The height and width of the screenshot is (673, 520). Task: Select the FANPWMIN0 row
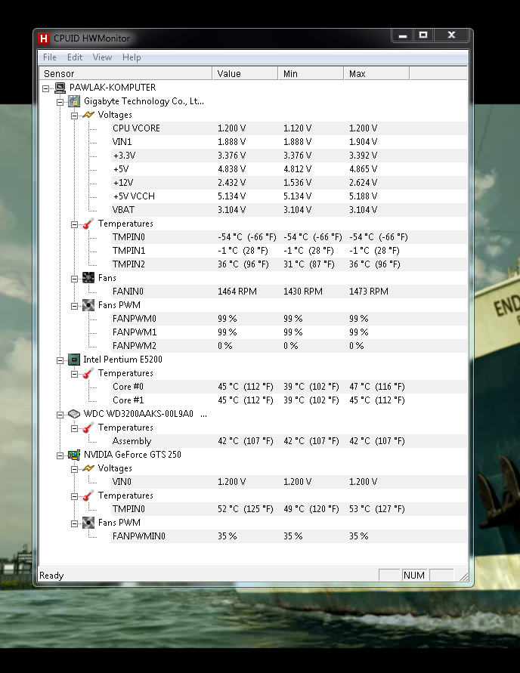289,536
